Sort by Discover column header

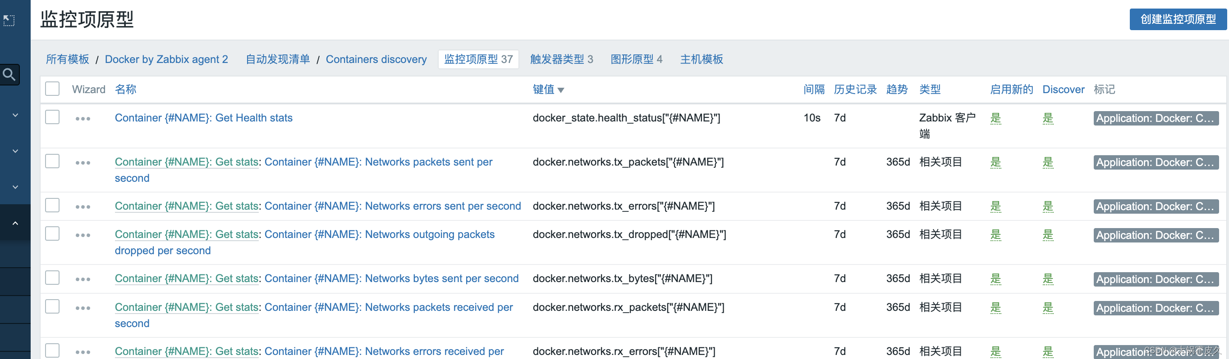click(1063, 90)
